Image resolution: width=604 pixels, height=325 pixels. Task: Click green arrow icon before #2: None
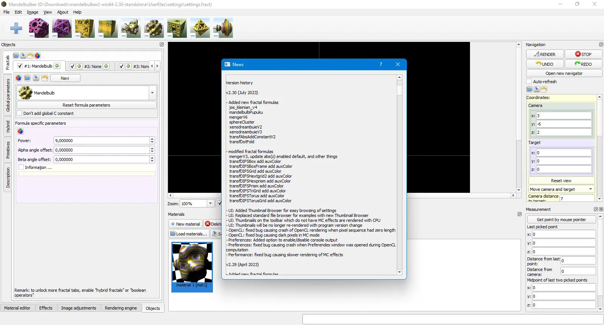79,66
